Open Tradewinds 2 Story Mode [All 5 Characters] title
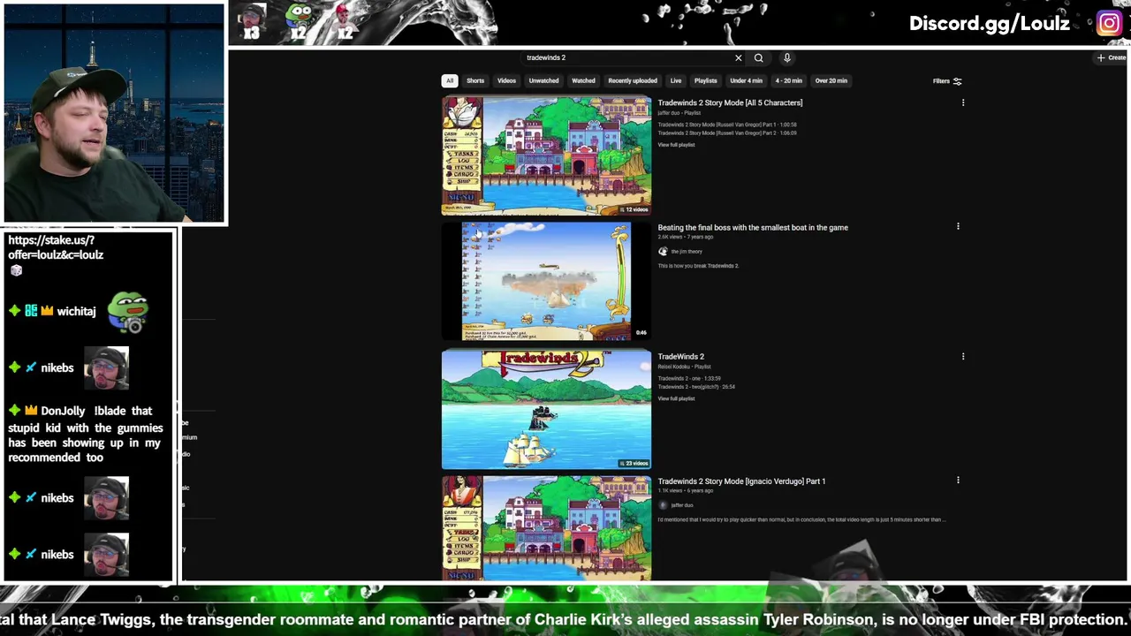Image resolution: width=1131 pixels, height=636 pixels. pyautogui.click(x=730, y=103)
